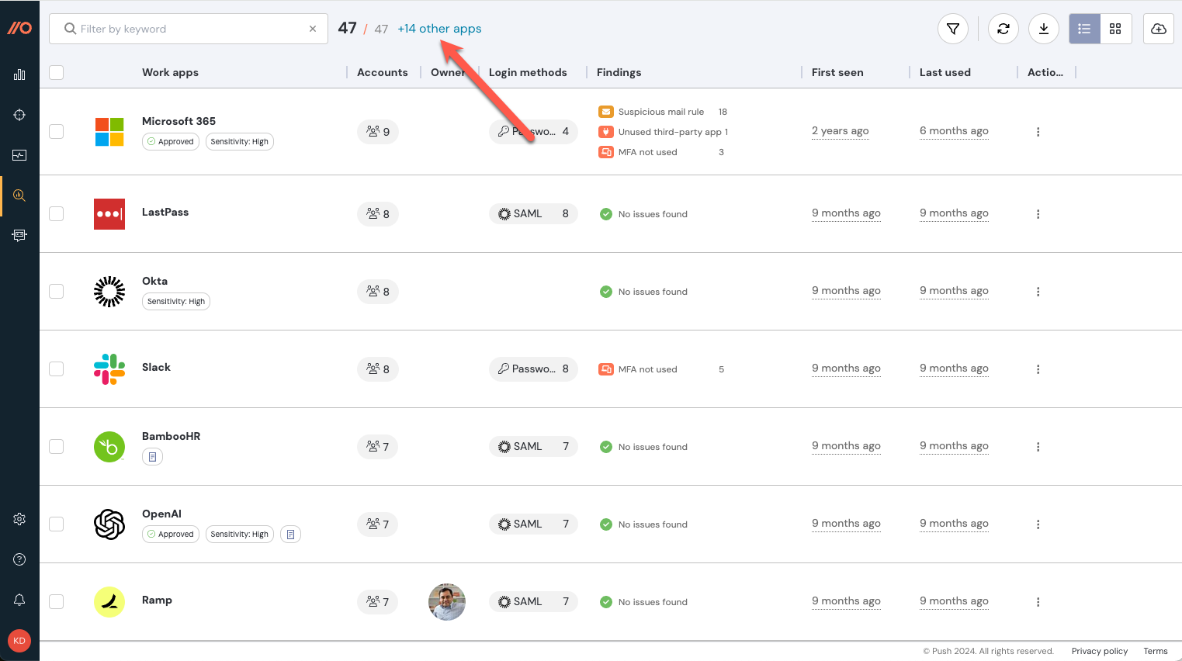The image size is (1182, 661).
Task: Sort by Last used column header
Action: 945,72
